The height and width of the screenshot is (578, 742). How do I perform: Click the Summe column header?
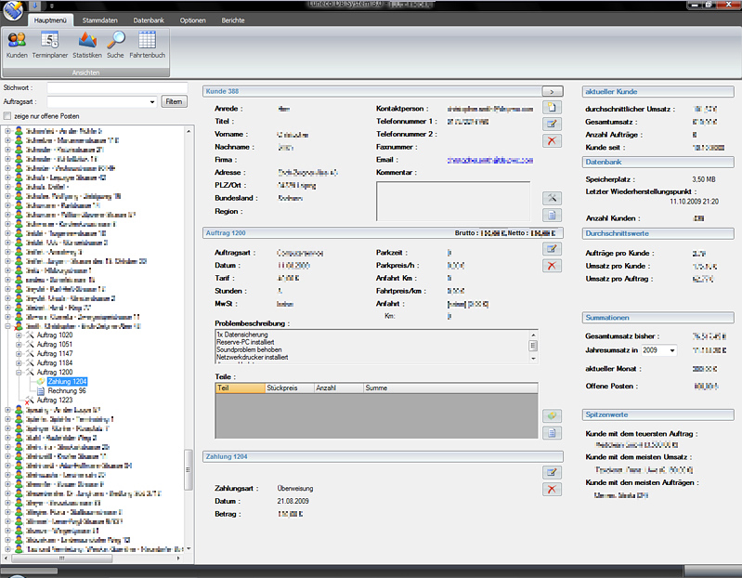(450, 388)
